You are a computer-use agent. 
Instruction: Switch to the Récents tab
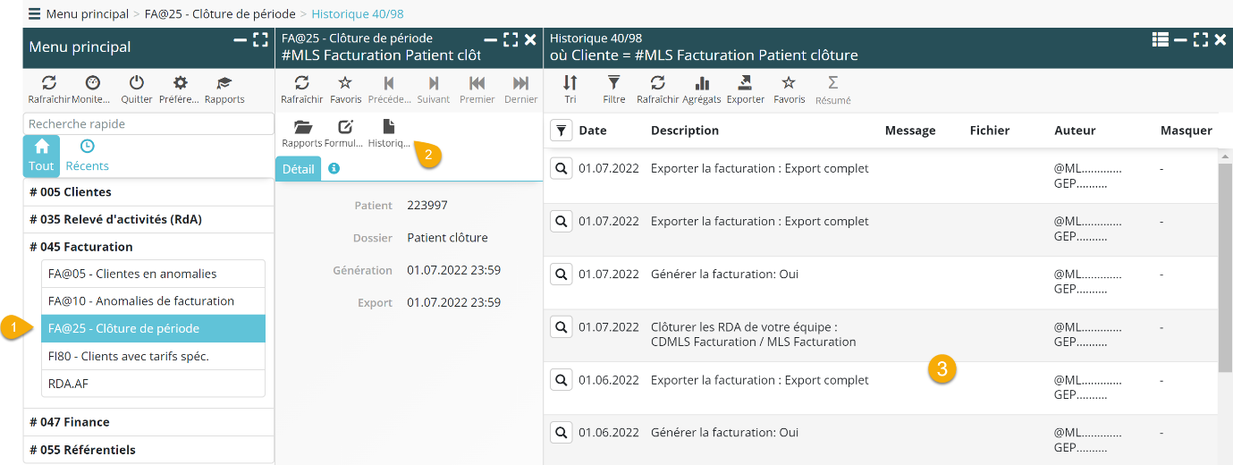point(87,155)
